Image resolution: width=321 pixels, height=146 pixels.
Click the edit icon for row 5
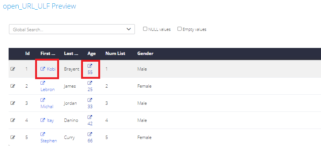pyautogui.click(x=13, y=137)
